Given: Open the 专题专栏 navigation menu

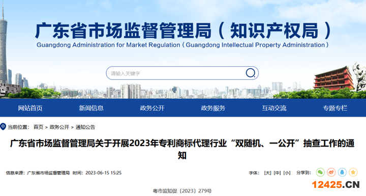Looking at the screenshot, I should tap(335, 108).
